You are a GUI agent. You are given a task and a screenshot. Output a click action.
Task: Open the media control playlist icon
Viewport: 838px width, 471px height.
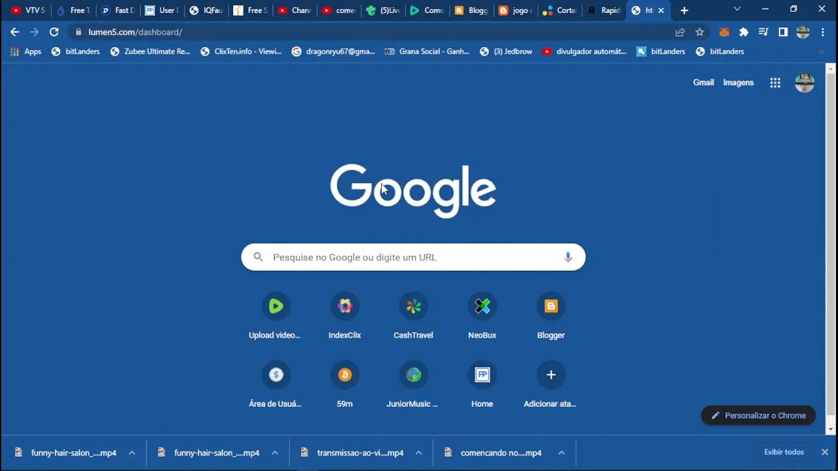(x=763, y=32)
